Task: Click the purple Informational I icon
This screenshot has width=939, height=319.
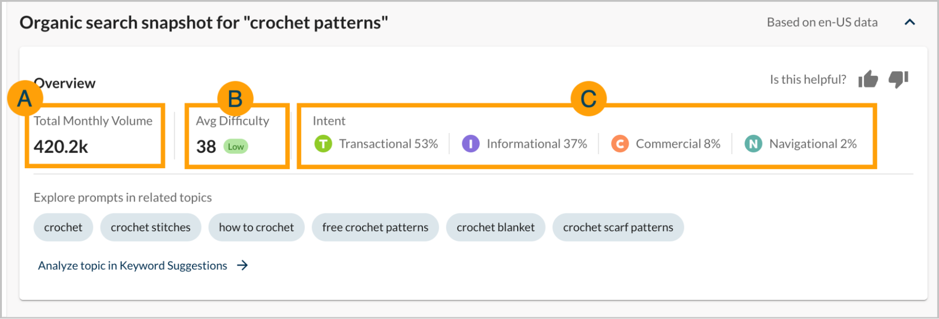Action: coord(471,144)
